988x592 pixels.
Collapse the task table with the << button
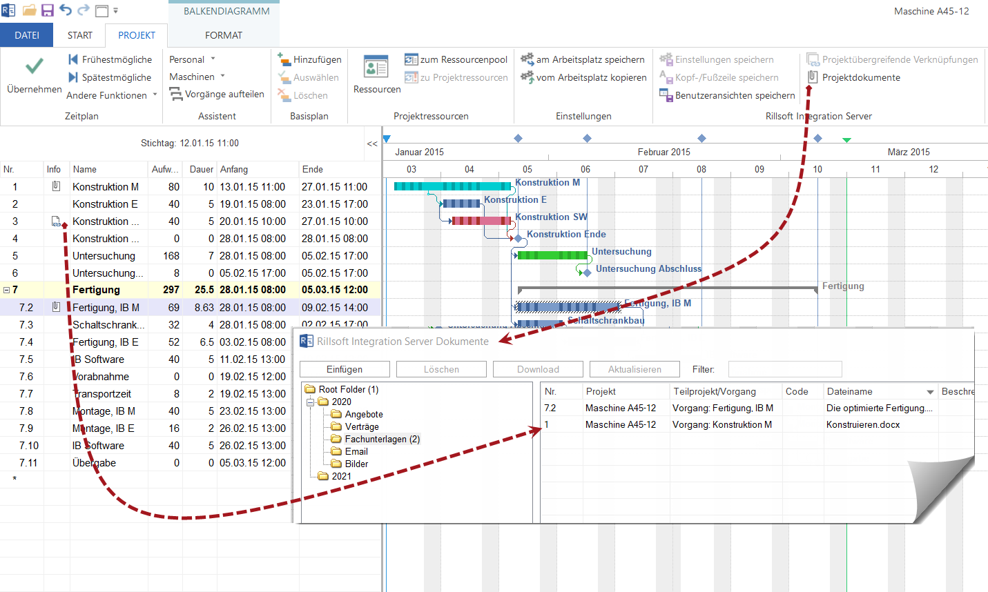coord(372,144)
